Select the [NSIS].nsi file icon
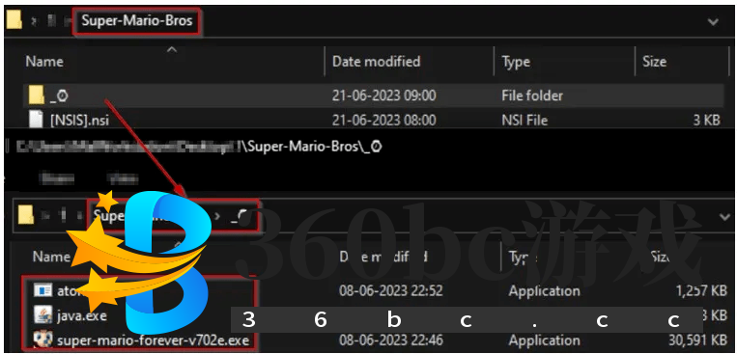This screenshot has height=354, width=737. [x=37, y=120]
